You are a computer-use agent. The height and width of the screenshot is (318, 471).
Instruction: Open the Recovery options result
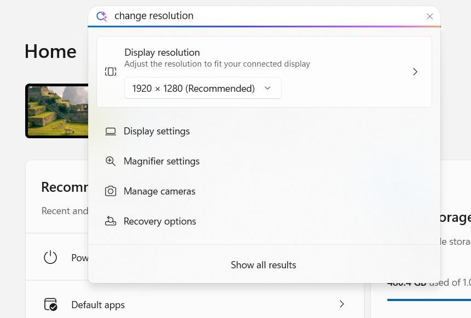[x=160, y=221]
